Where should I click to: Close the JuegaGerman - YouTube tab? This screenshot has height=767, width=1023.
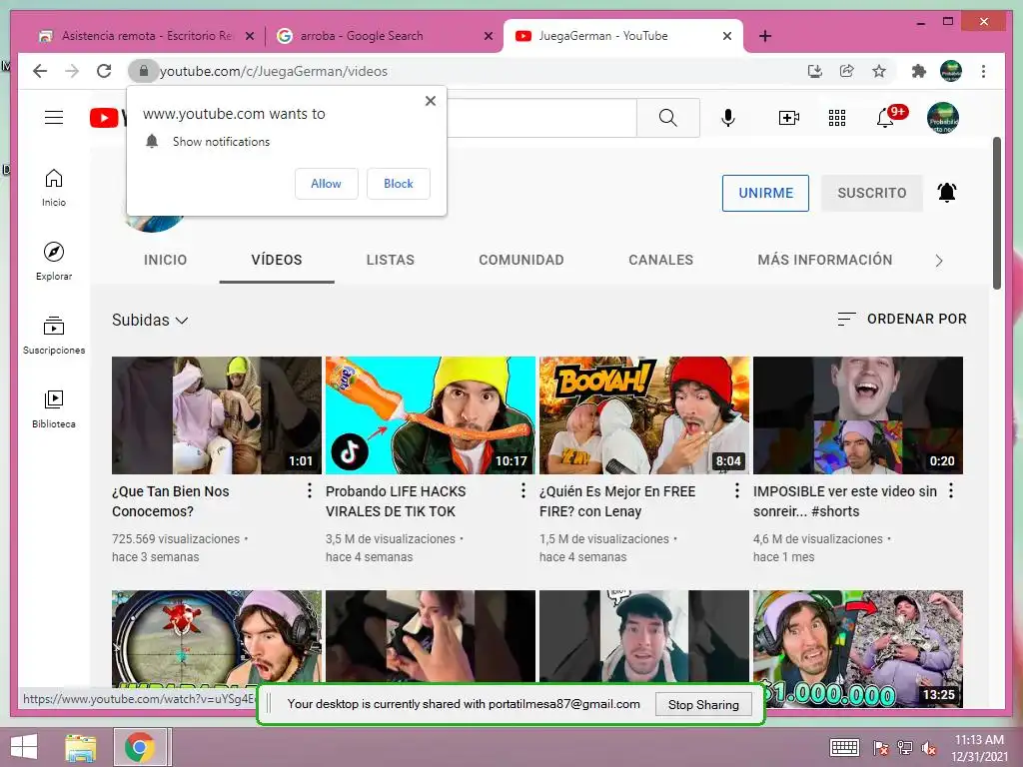pyautogui.click(x=727, y=36)
